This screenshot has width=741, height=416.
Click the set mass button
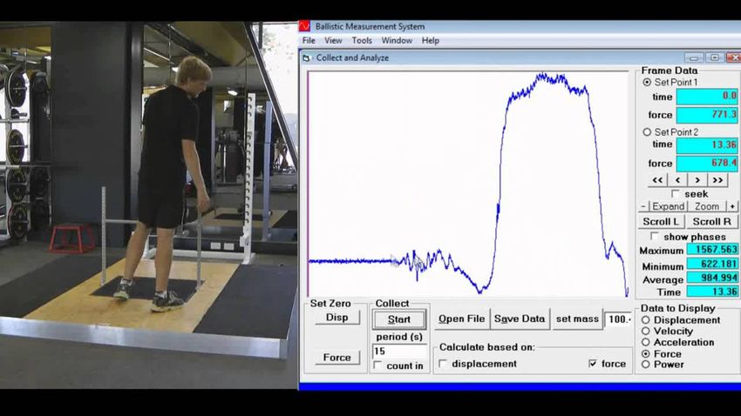click(x=577, y=319)
